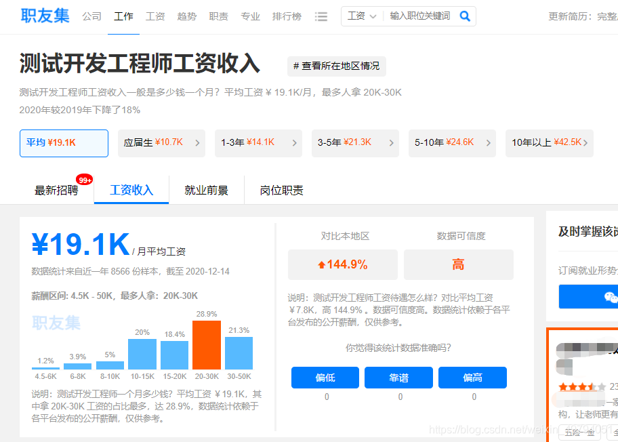Click the 职友集 site logo
This screenshot has height=442, width=618.
click(43, 16)
